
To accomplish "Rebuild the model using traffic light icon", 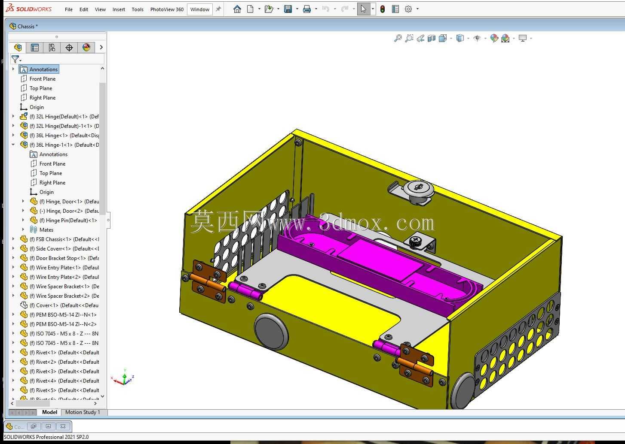I will pyautogui.click(x=382, y=9).
